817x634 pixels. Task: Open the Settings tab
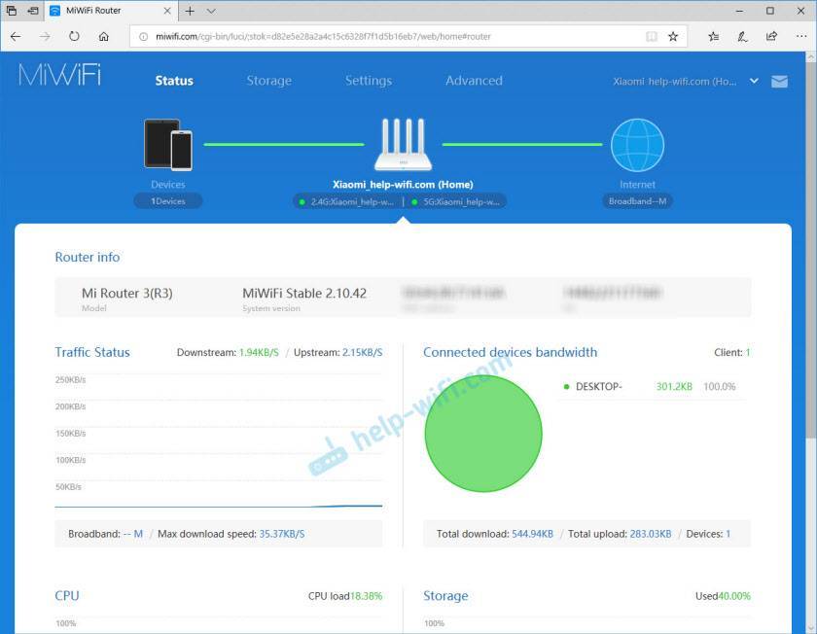tap(369, 81)
